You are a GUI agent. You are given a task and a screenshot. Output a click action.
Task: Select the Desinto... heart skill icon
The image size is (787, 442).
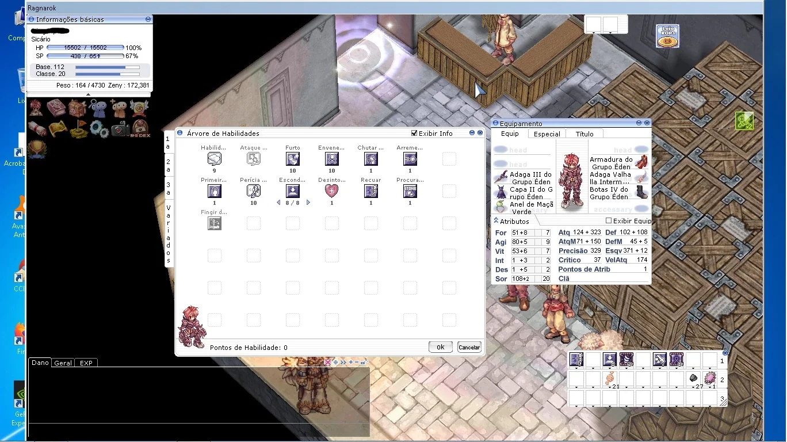[332, 191]
